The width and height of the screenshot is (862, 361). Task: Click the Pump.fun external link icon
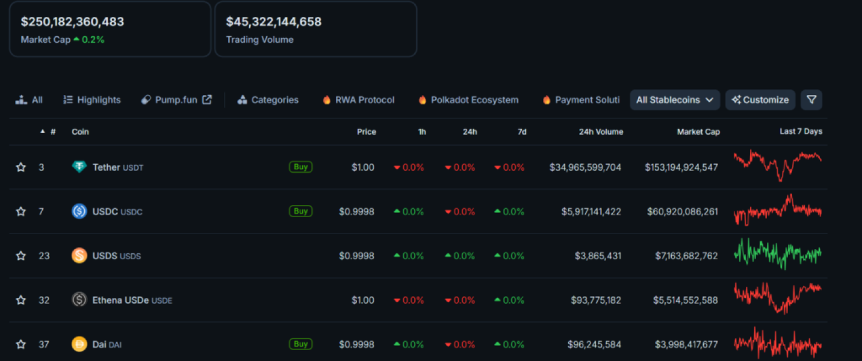(x=206, y=100)
